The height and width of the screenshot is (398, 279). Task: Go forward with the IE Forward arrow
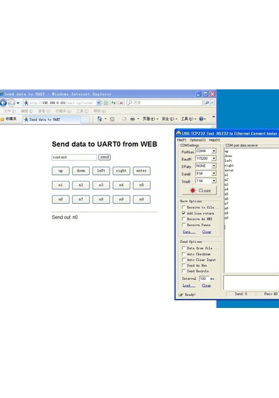click(12, 103)
